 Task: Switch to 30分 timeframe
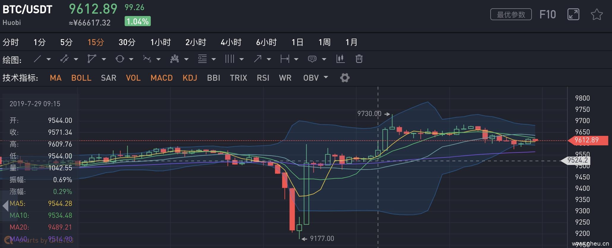(x=127, y=42)
